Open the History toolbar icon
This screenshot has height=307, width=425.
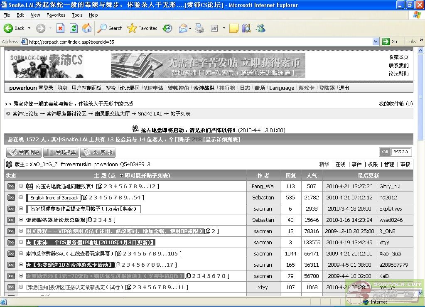(x=167, y=28)
